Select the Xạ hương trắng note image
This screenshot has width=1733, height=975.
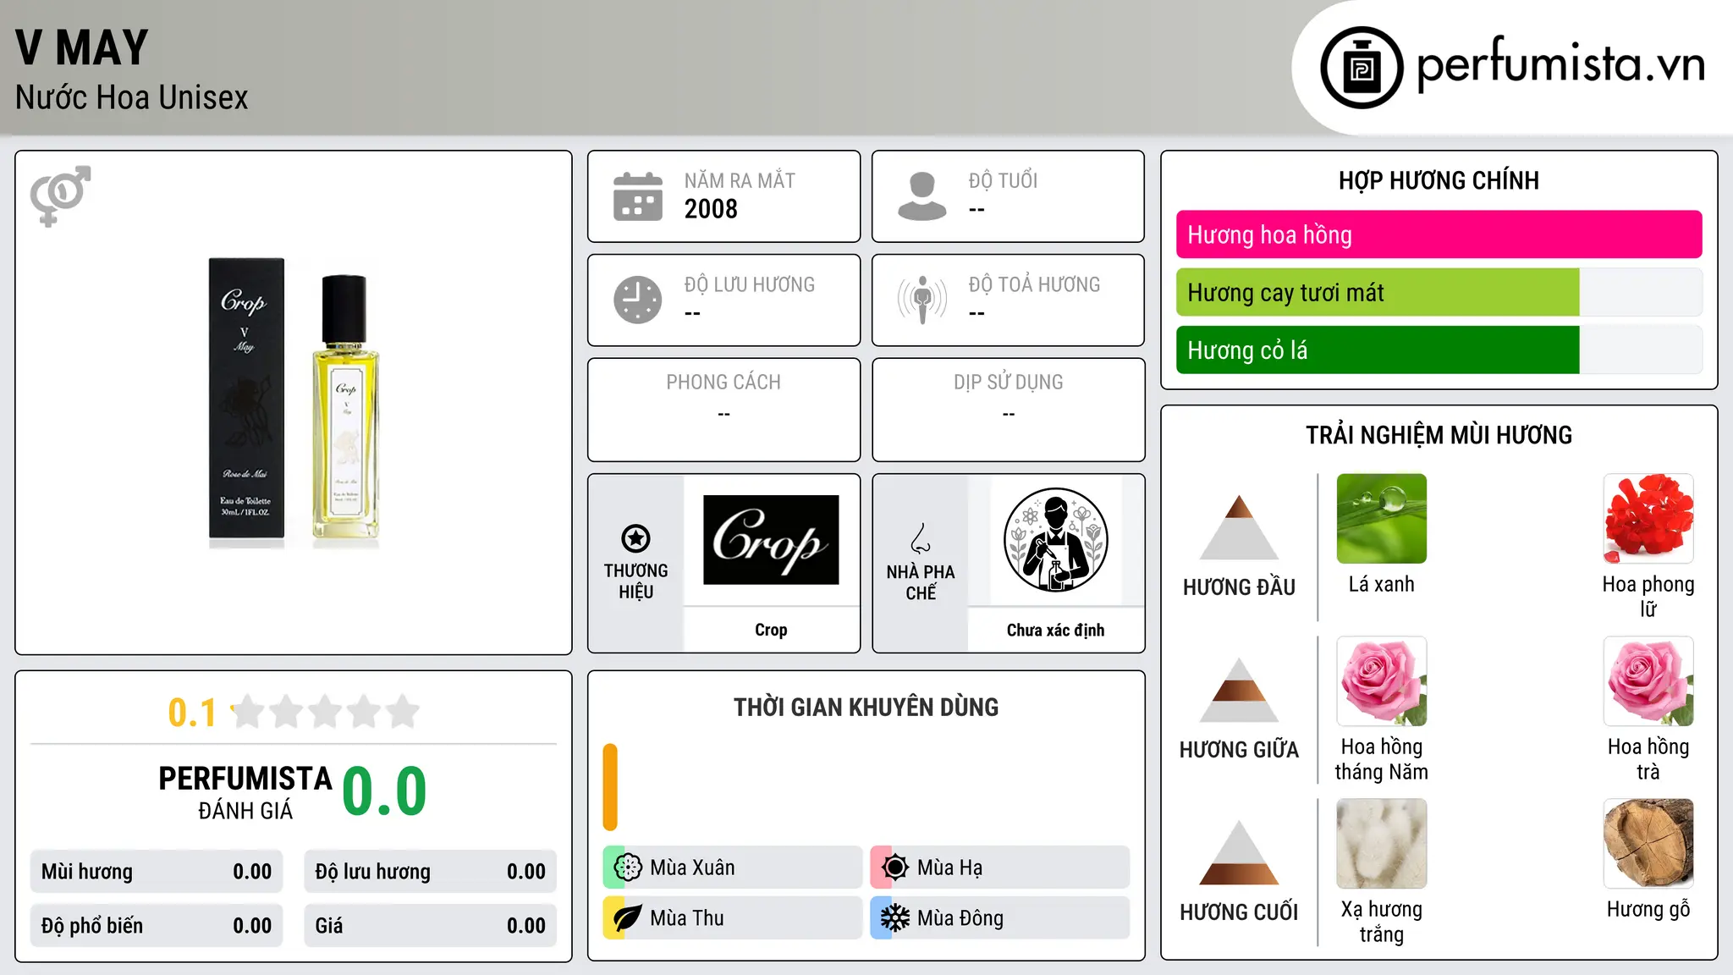point(1382,844)
